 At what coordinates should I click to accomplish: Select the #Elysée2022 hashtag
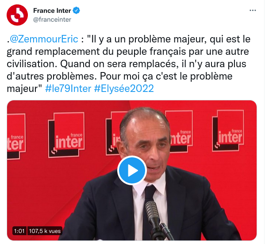[x=124, y=88]
